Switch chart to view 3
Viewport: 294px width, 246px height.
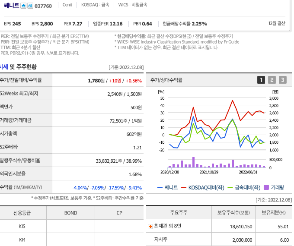tap(283, 80)
